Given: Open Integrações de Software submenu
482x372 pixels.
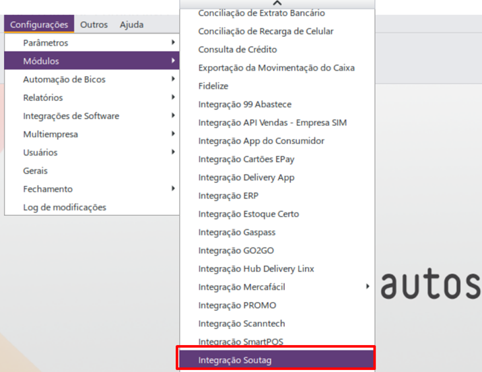Looking at the screenshot, I should click(x=92, y=116).
